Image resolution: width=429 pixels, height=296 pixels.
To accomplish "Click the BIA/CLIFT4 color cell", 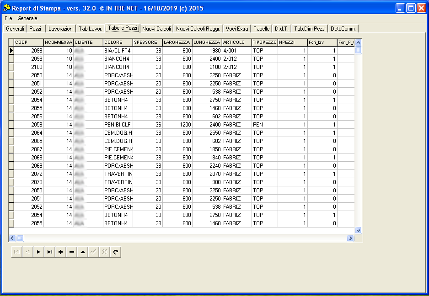I will click(x=118, y=51).
